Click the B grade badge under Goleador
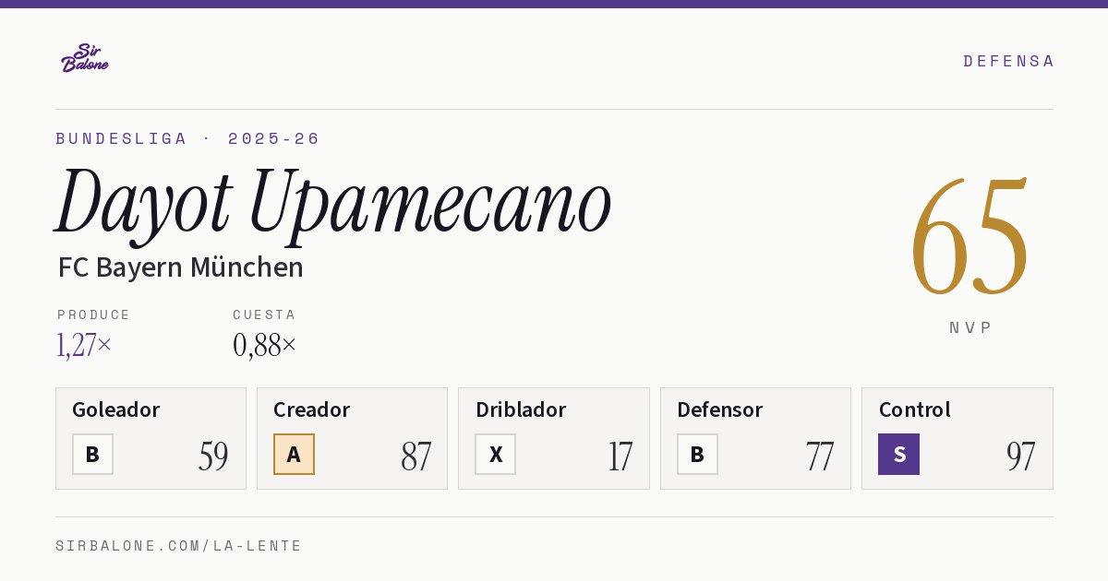Image resolution: width=1108 pixels, height=581 pixels. click(92, 454)
